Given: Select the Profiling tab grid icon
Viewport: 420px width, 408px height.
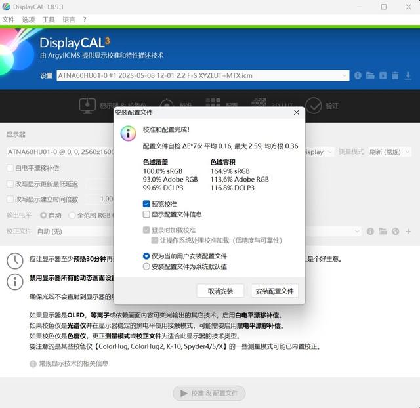Looking at the screenshot, I should (x=213, y=103).
